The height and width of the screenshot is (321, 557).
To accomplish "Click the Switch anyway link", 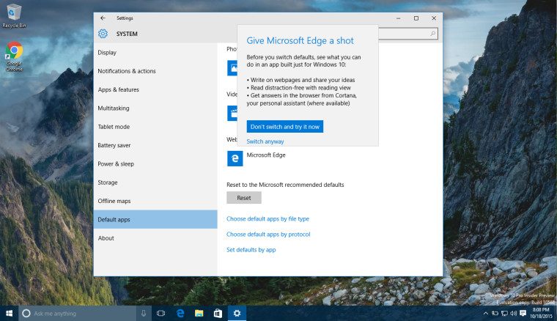I will click(265, 141).
